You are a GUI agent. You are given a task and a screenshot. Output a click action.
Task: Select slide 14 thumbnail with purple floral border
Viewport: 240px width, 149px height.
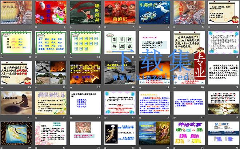[x=224, y=43]
